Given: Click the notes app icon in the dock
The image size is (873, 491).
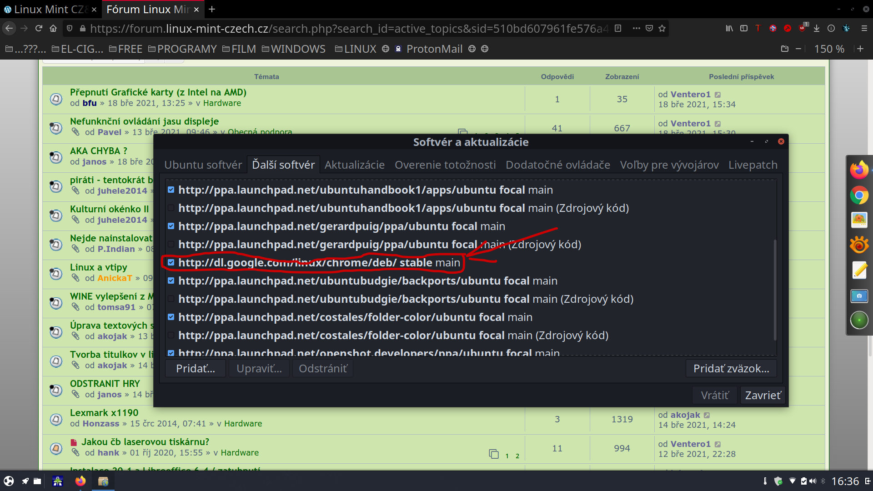Looking at the screenshot, I should click(859, 270).
